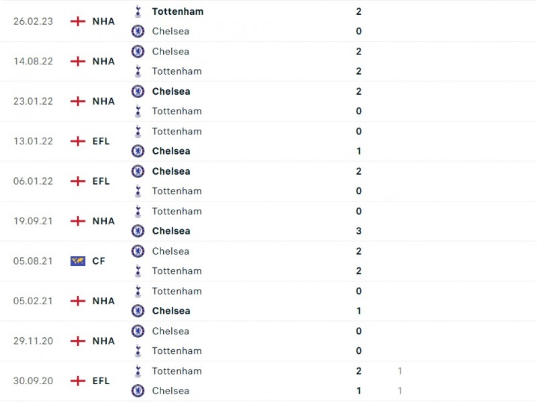Click the Chelsea badge in the bottom 30.09.20 row
The image size is (537, 405).
click(138, 390)
